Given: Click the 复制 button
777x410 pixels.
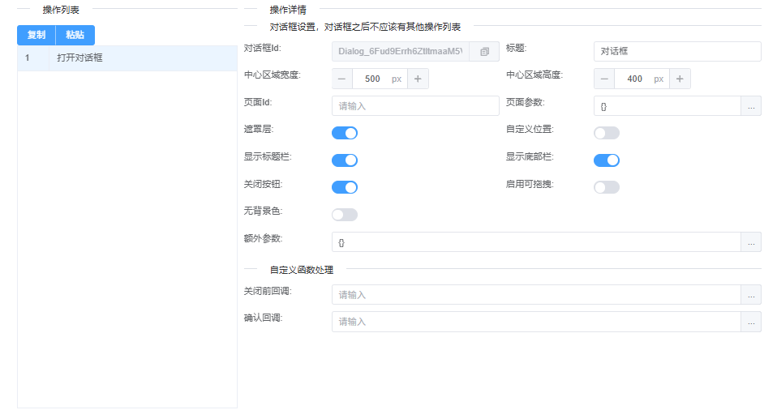Looking at the screenshot, I should click(36, 35).
